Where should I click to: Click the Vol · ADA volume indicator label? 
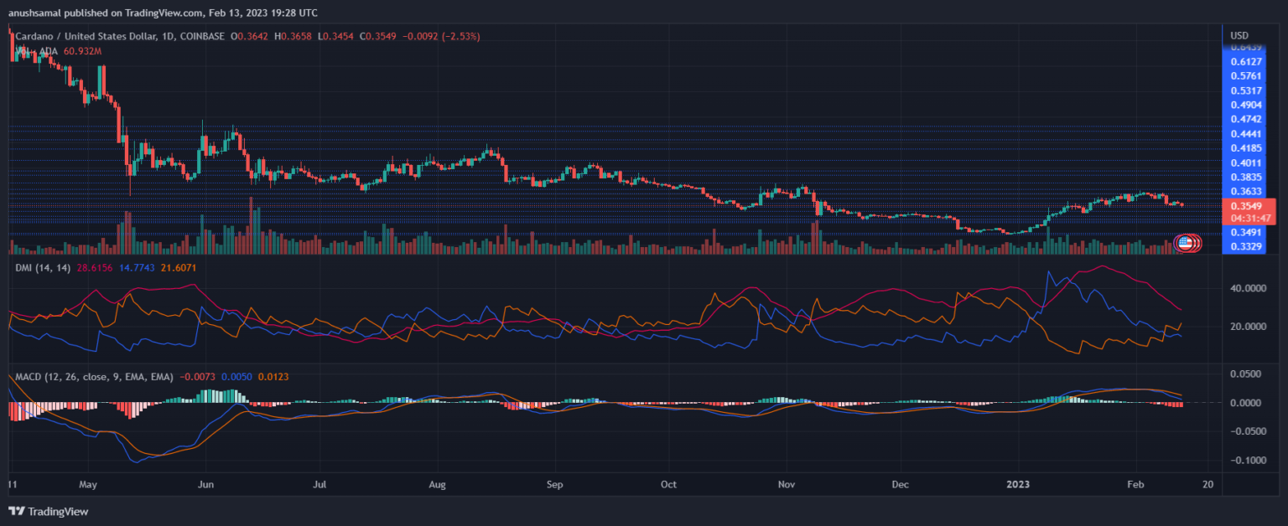[38, 51]
